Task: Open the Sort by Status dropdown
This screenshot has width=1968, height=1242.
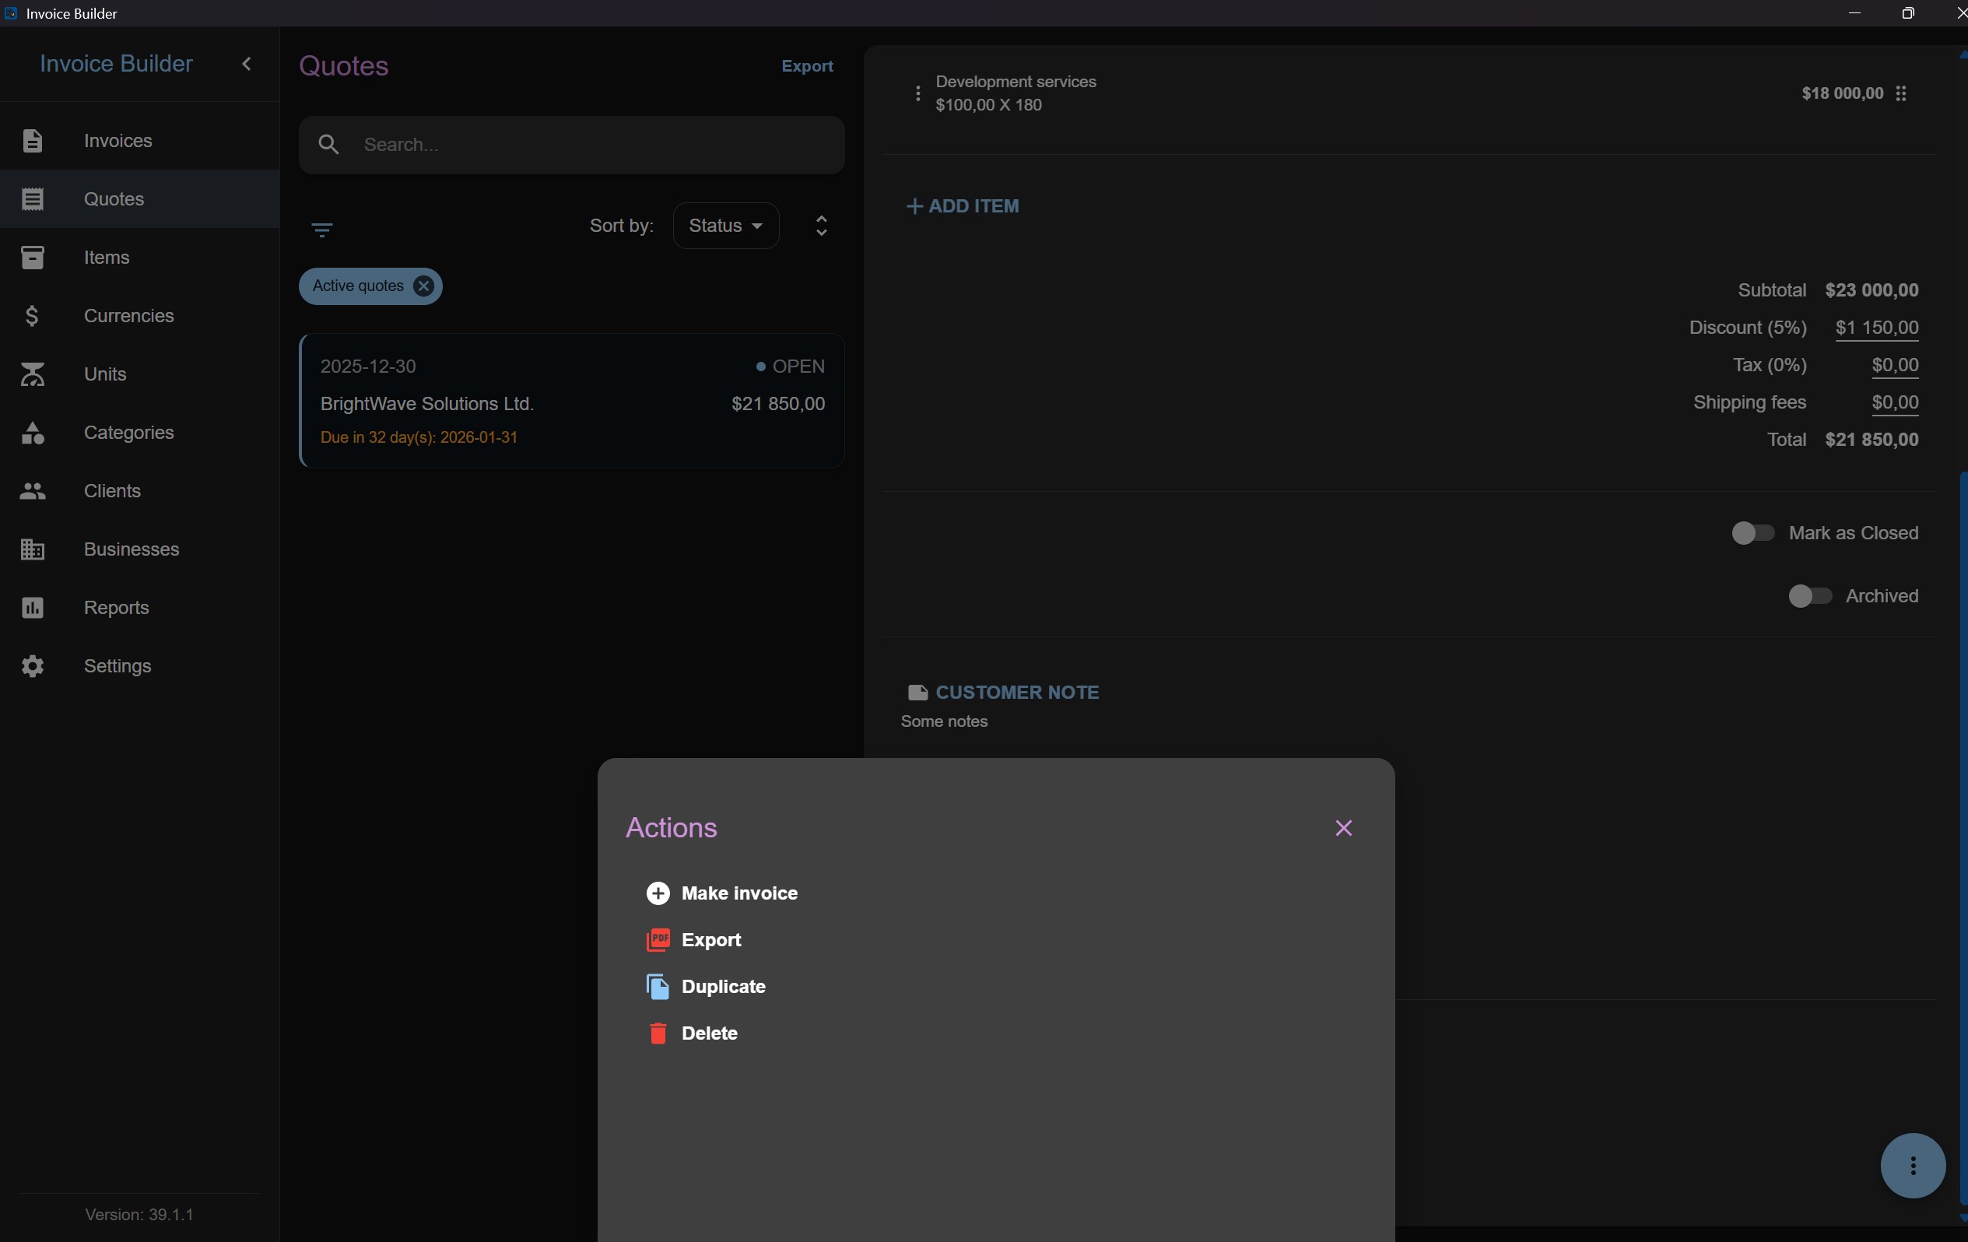Action: tap(725, 226)
